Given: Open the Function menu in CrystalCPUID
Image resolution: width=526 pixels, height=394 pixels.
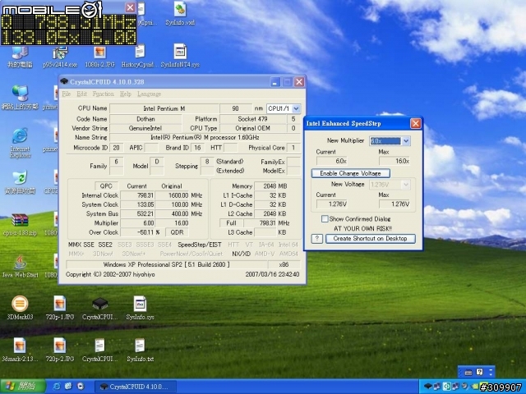Looking at the screenshot, I should pyautogui.click(x=103, y=94).
